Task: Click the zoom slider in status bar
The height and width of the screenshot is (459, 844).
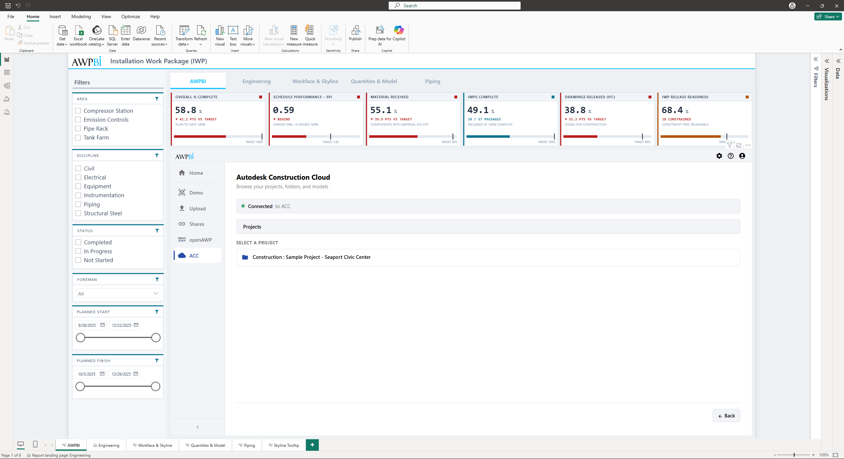Action: coord(794,455)
